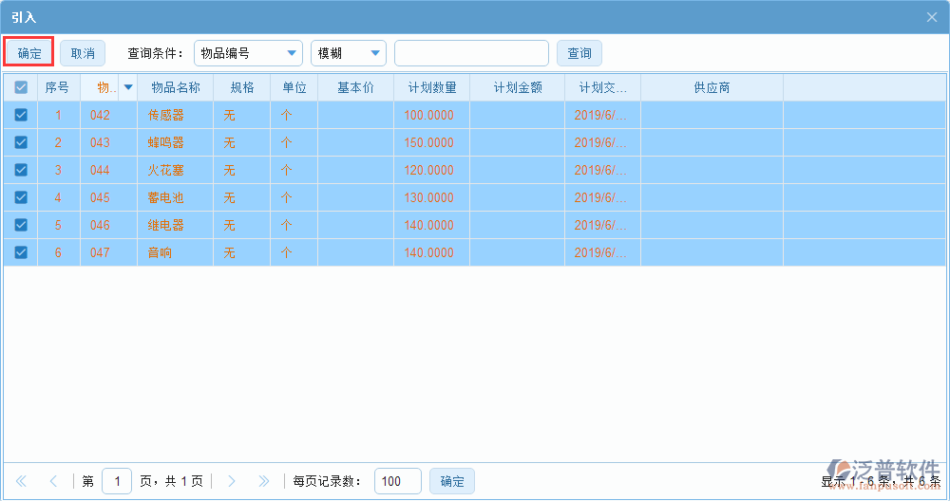Click item code 046 cell
950x501 pixels.
pos(108,225)
